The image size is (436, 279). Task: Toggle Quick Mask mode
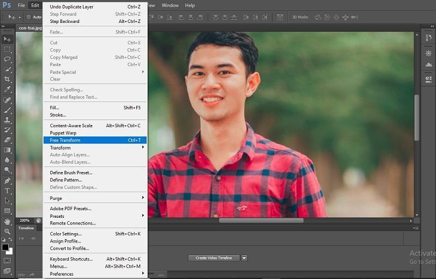(7, 260)
